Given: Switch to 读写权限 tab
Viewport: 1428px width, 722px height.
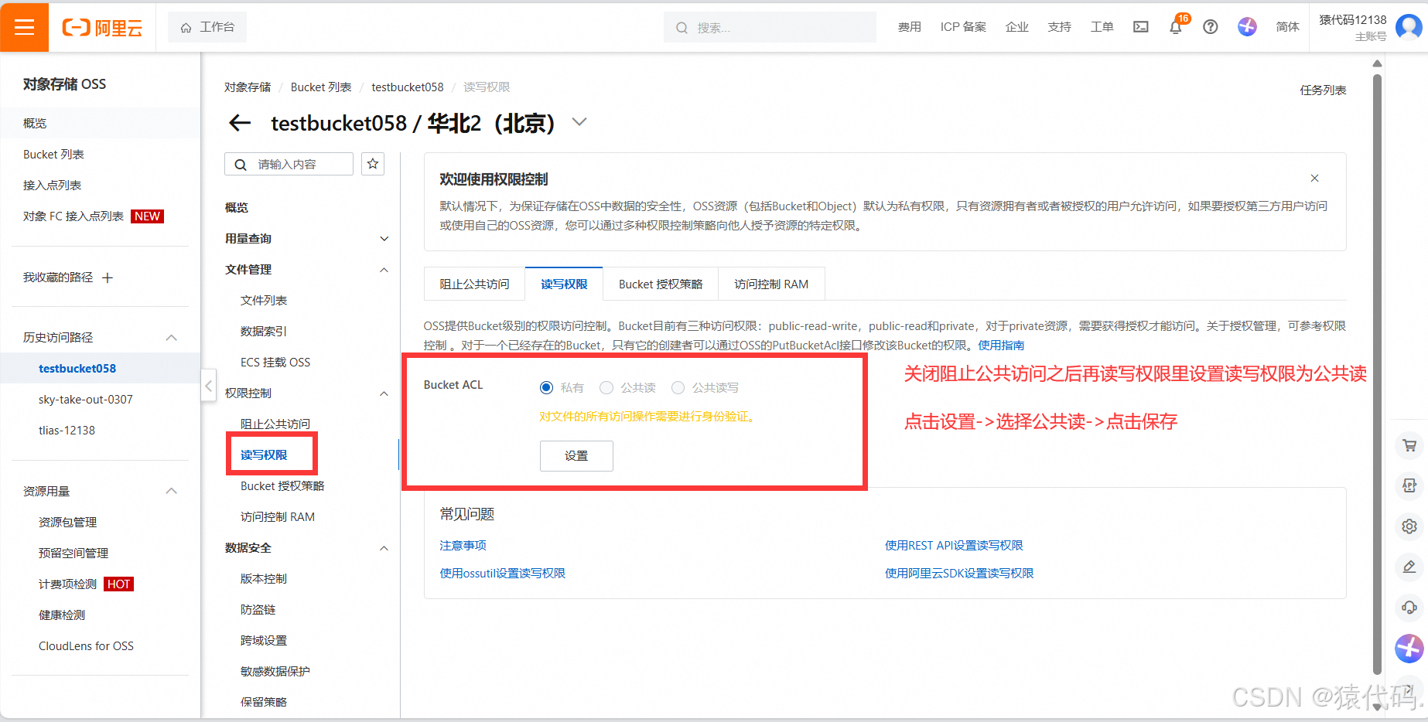Looking at the screenshot, I should (x=564, y=284).
